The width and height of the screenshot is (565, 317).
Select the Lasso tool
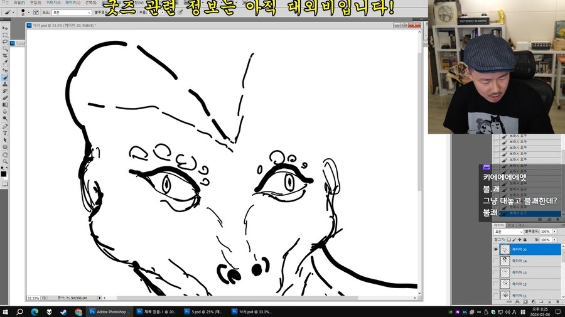(5, 42)
